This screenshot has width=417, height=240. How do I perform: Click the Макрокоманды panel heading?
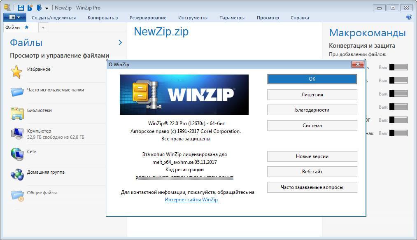[x=367, y=33]
